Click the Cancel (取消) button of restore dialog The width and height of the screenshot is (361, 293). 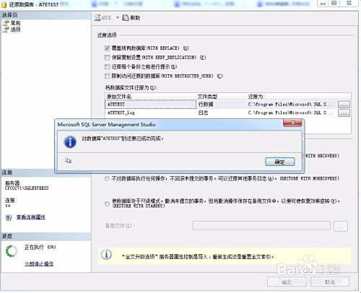pyautogui.click(x=330, y=281)
